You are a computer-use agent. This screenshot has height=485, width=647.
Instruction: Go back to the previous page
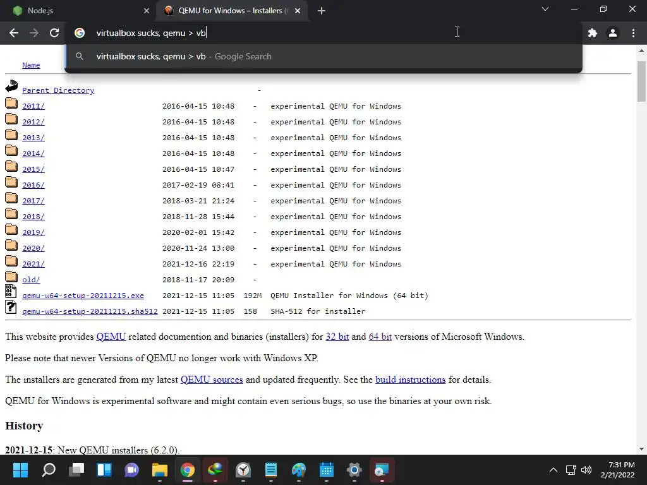click(x=14, y=33)
